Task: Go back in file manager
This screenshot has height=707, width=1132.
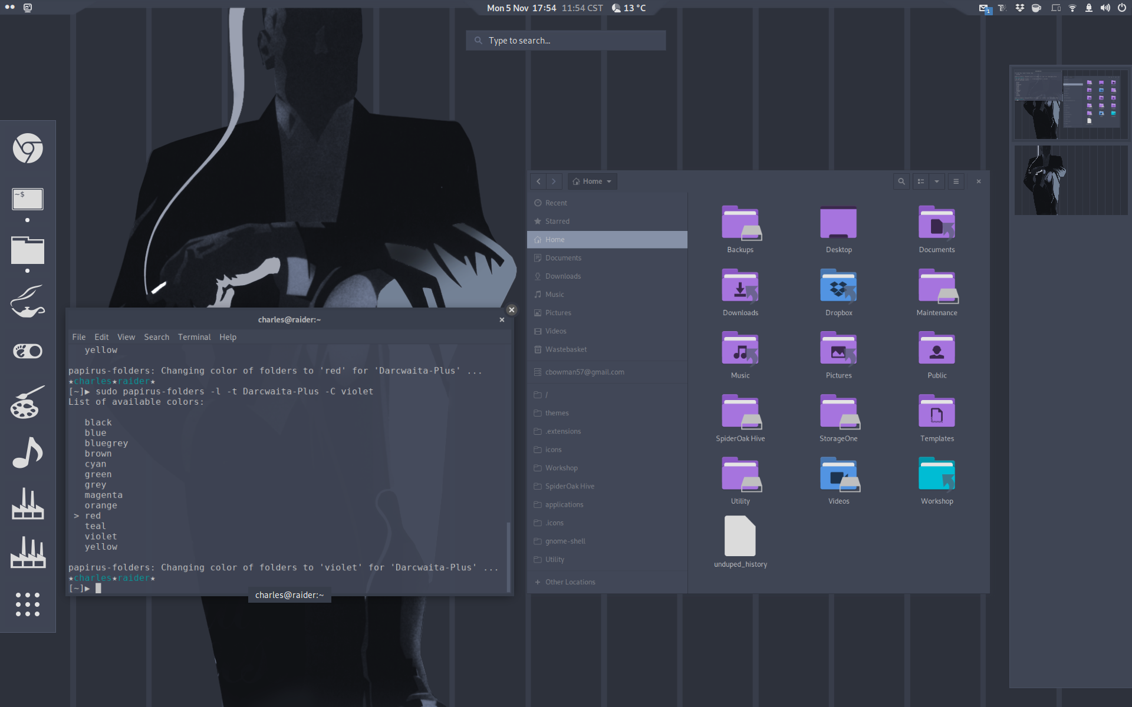Action: [x=538, y=181]
